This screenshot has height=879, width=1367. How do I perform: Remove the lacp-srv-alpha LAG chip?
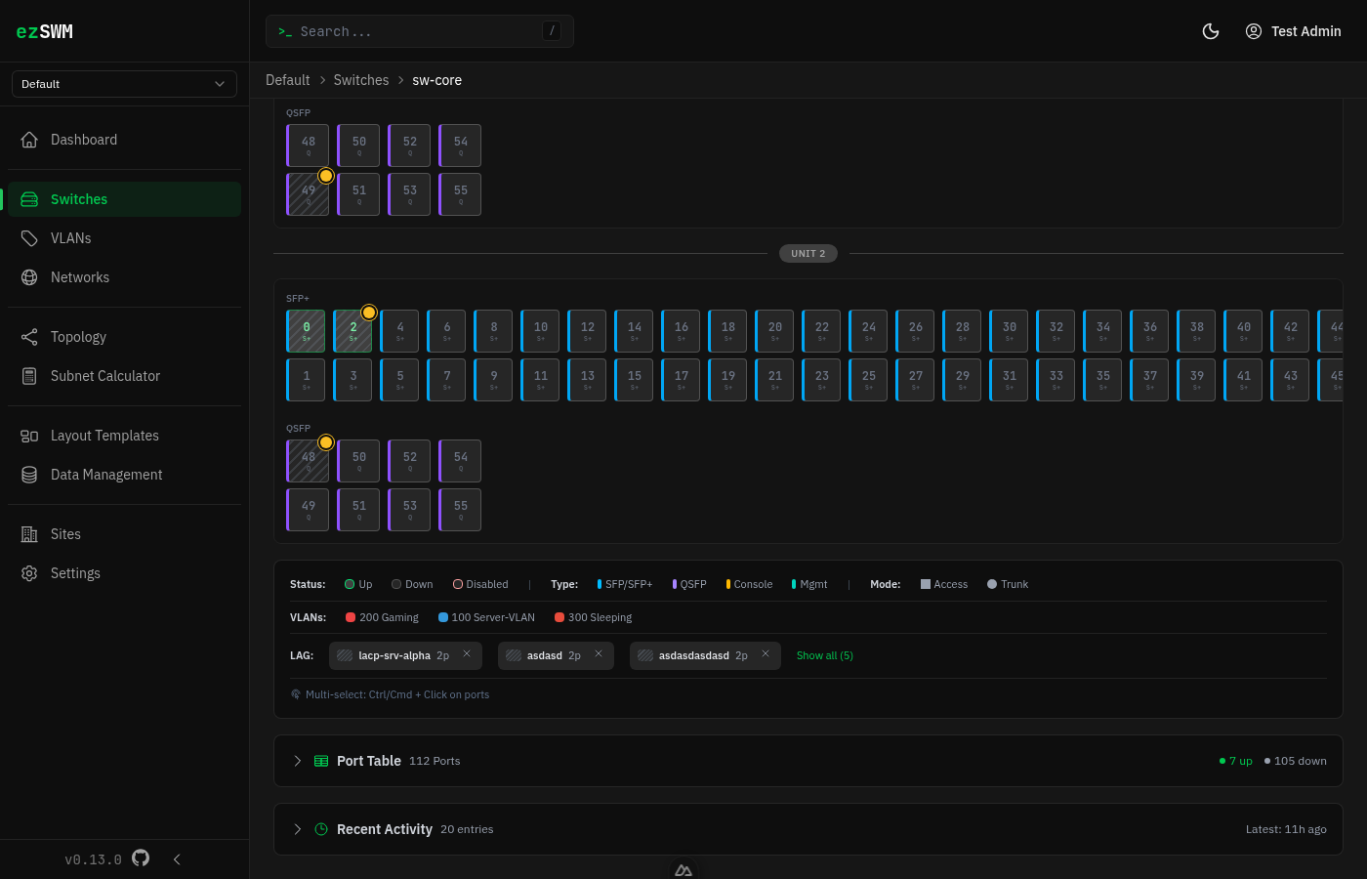467,654
